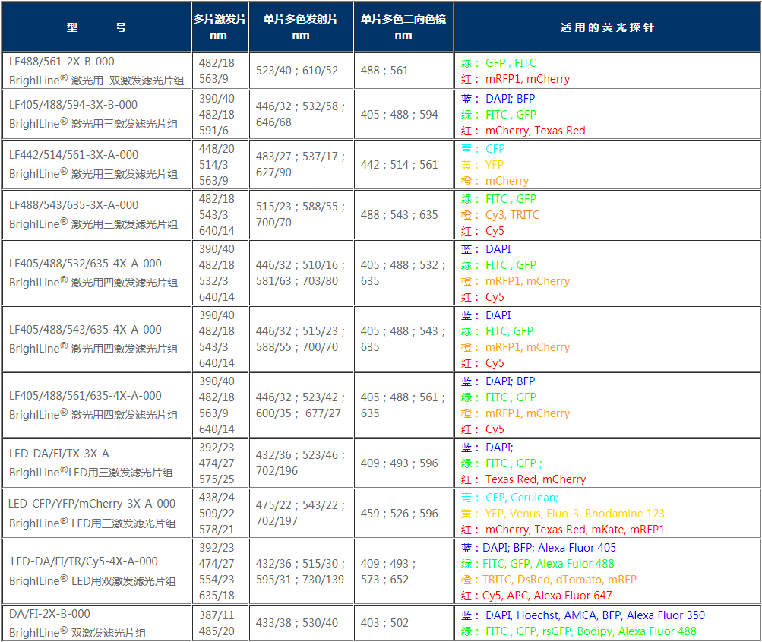The image size is (762, 642).
Task: Select dichroic cell 405；488；532；635
Action: pyautogui.click(x=403, y=273)
